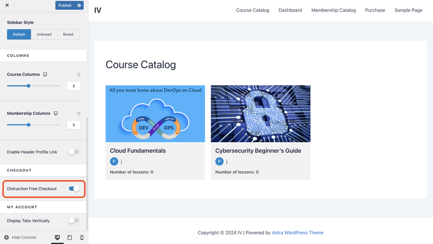Switch to mobile preview mode
Screen dimensions: 433x244
pos(82,237)
